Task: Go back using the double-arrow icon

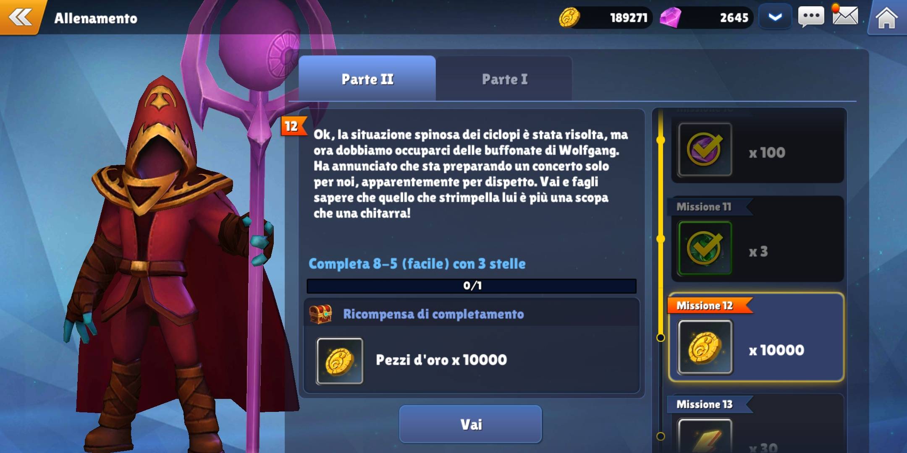Action: click(20, 17)
